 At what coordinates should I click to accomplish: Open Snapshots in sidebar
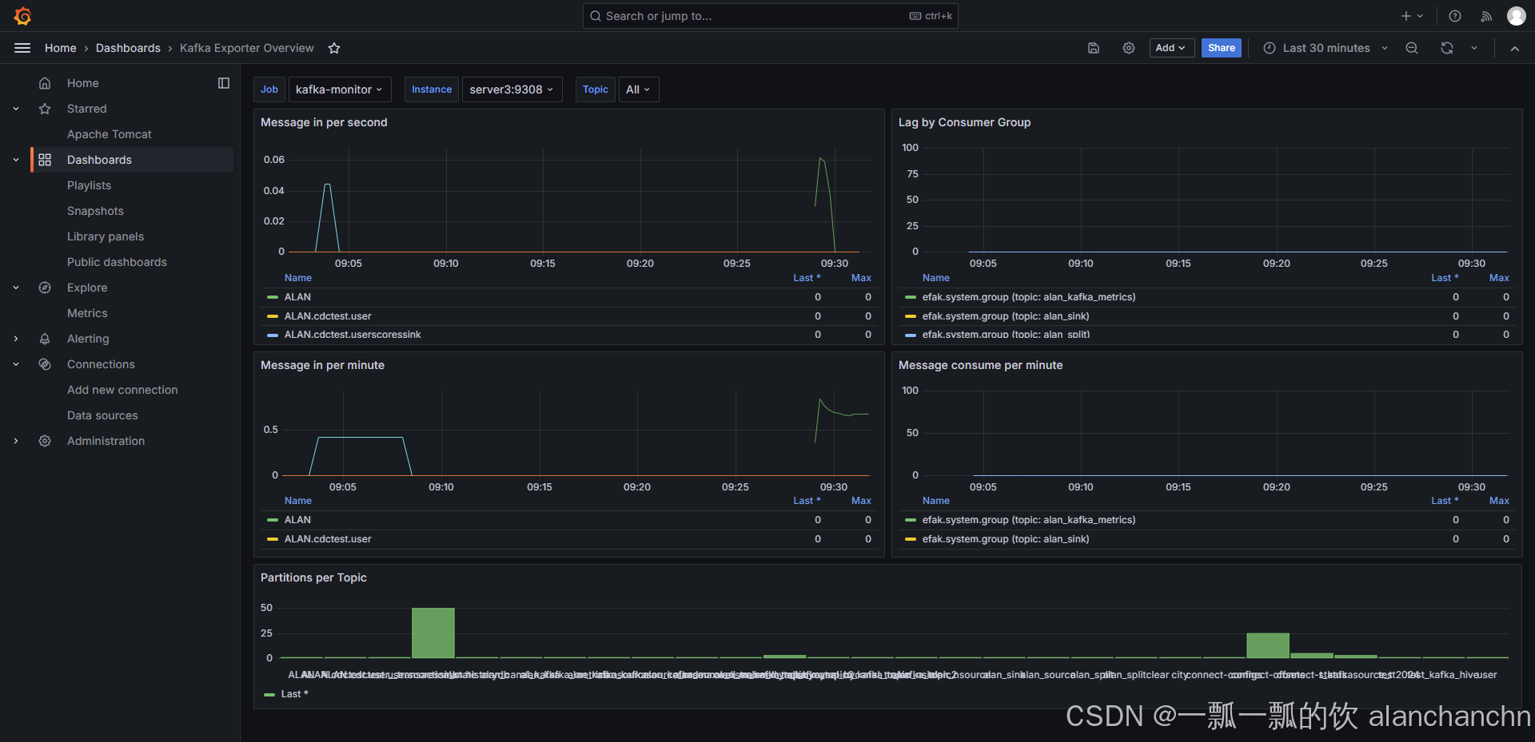click(95, 211)
